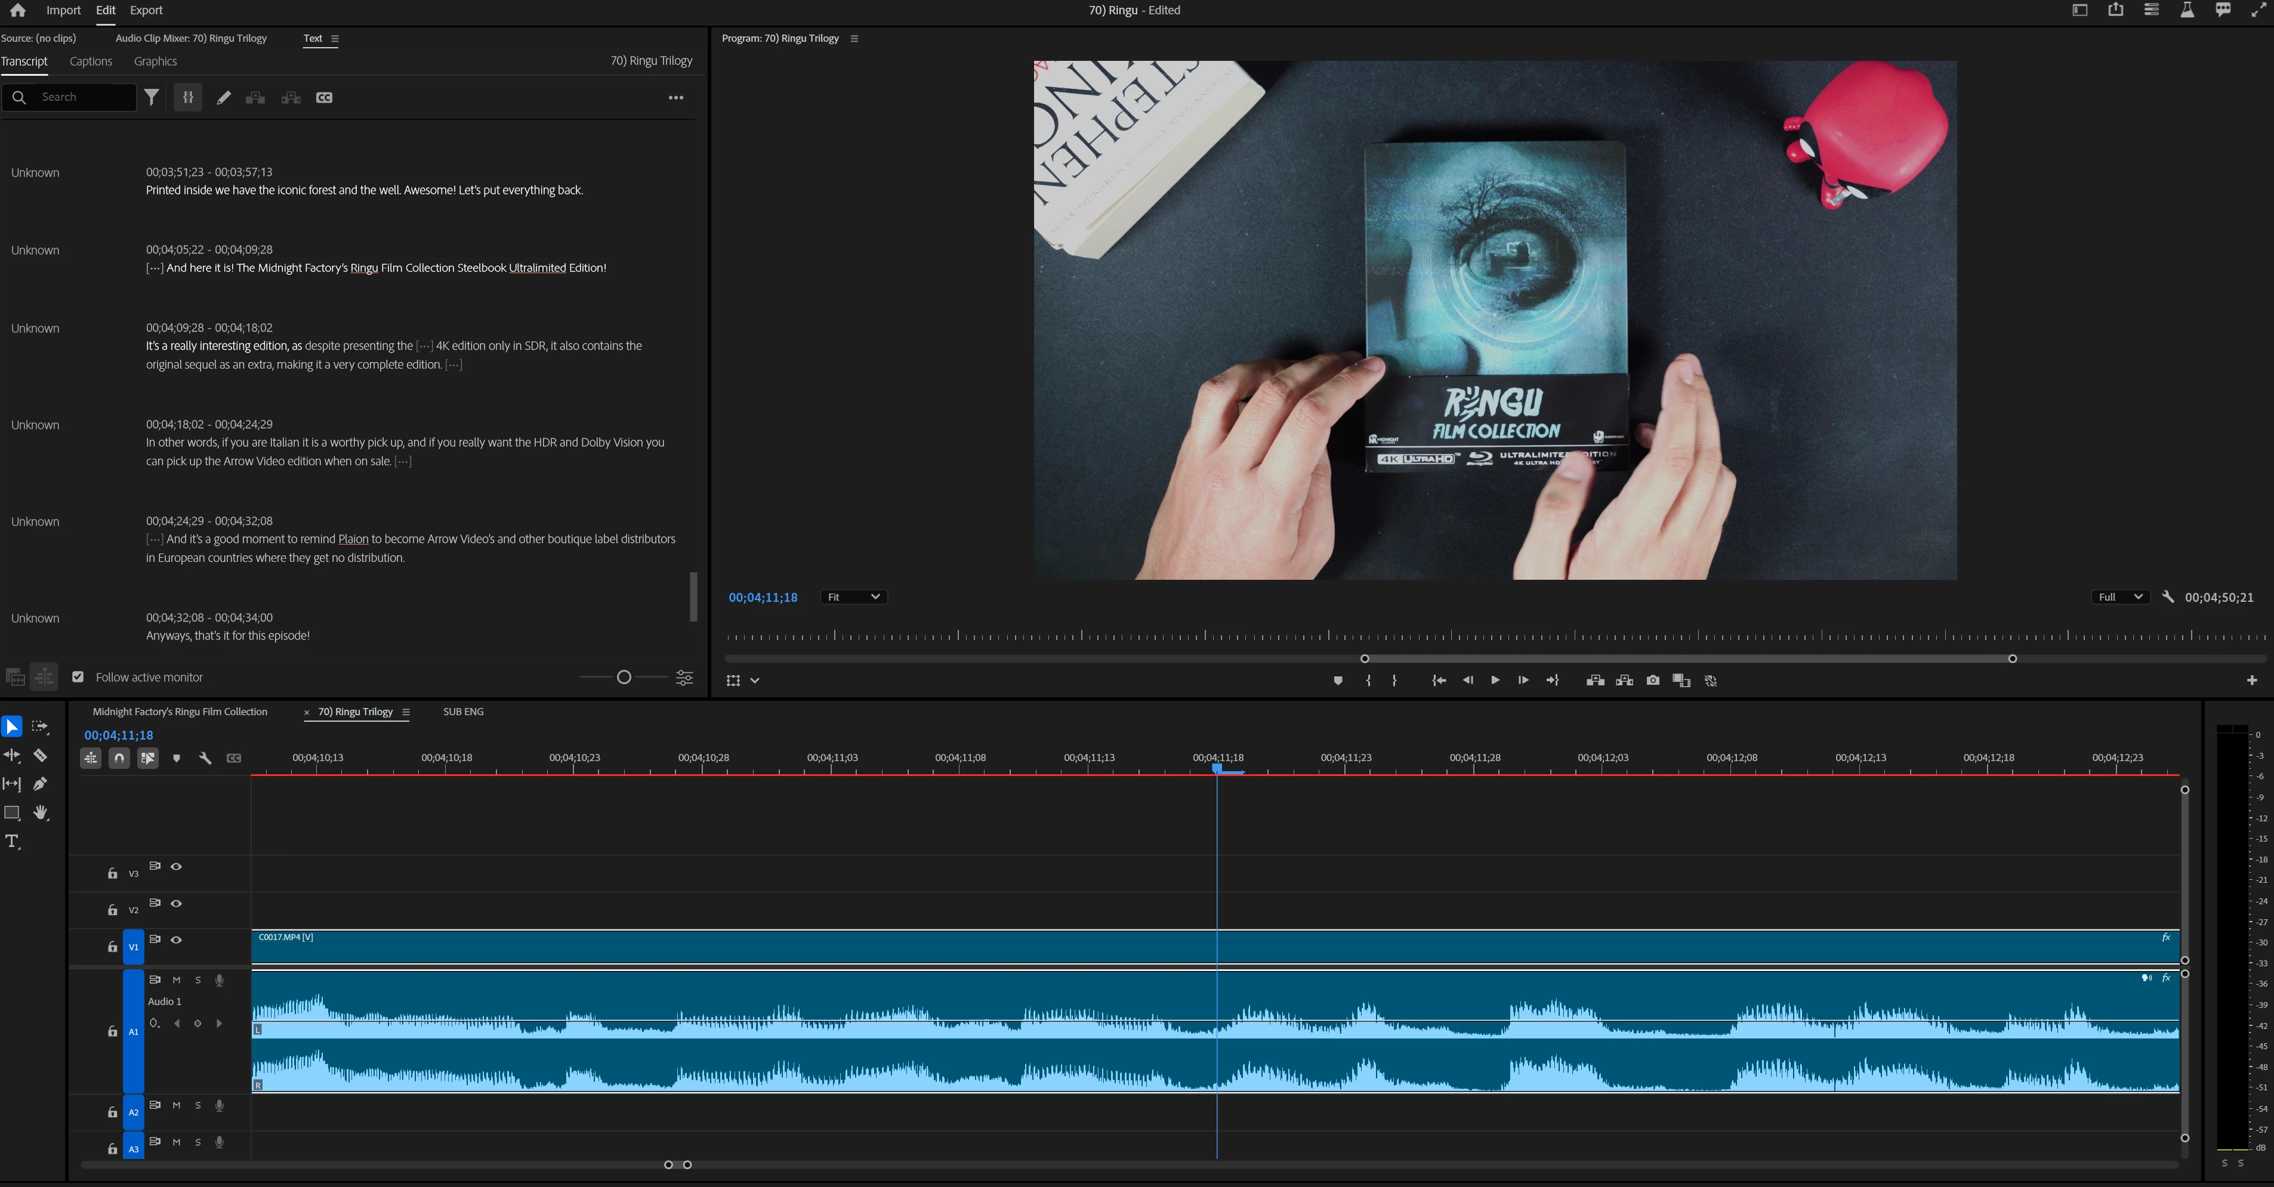Select the Hand tool
Image resolution: width=2274 pixels, height=1187 pixels.
tap(41, 813)
